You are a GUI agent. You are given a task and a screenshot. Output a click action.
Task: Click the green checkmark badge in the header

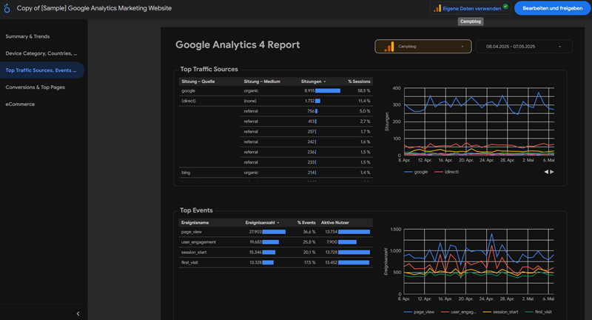(505, 6)
